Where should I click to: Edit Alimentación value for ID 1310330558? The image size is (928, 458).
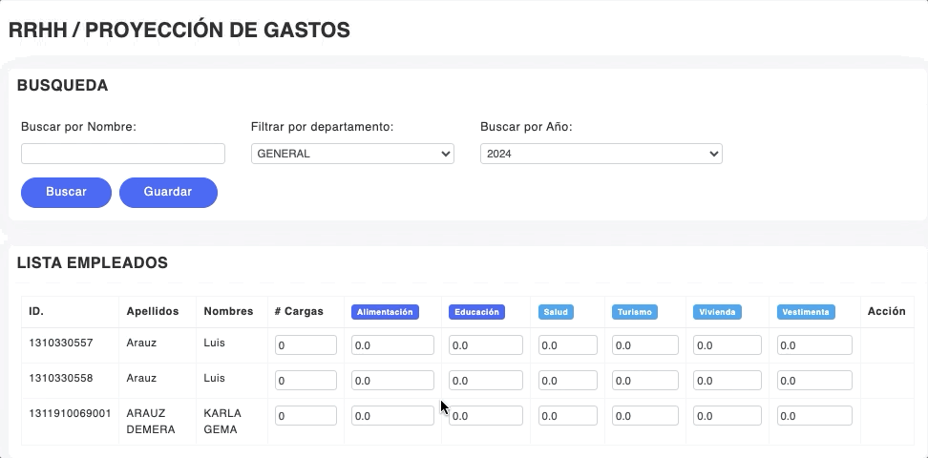pos(392,381)
